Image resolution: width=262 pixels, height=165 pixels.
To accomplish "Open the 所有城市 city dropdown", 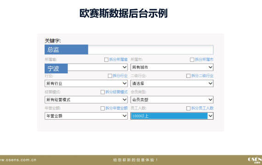I will pyautogui.click(x=172, y=67).
